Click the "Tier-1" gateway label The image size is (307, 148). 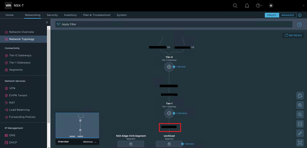(x=169, y=103)
